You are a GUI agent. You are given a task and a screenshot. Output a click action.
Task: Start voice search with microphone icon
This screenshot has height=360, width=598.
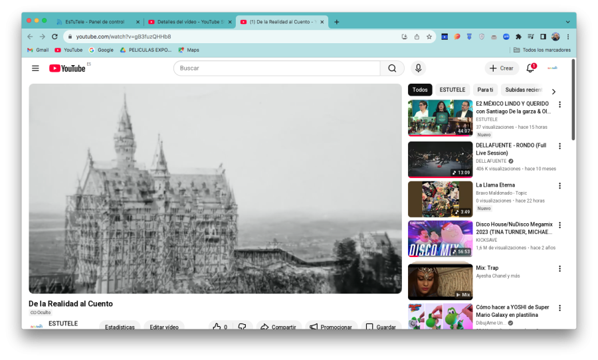pos(418,68)
